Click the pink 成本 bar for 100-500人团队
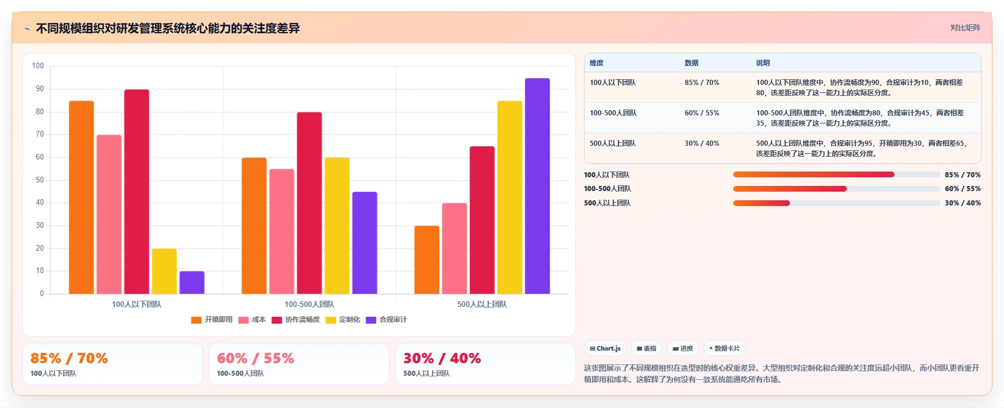1004x408 pixels. pos(282,232)
